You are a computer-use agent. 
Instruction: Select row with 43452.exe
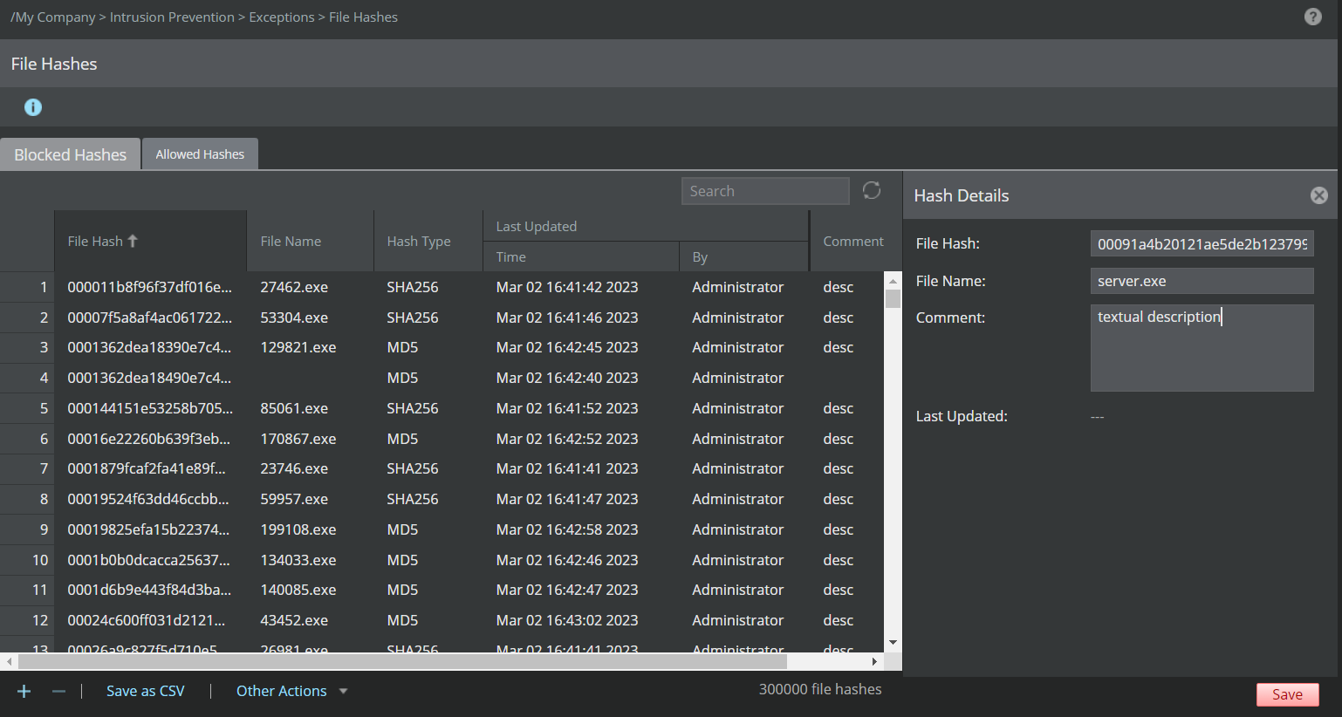(x=442, y=620)
